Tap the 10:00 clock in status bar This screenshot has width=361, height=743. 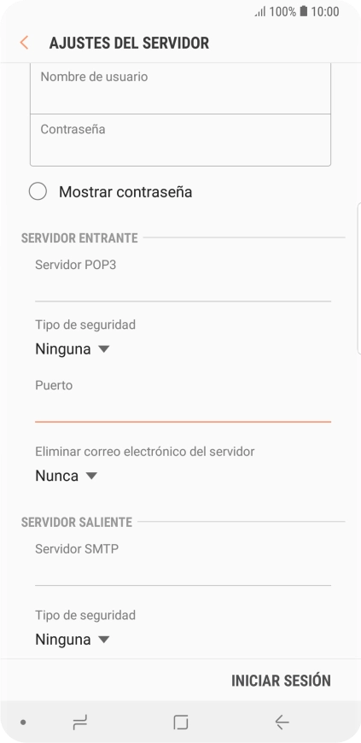click(325, 11)
